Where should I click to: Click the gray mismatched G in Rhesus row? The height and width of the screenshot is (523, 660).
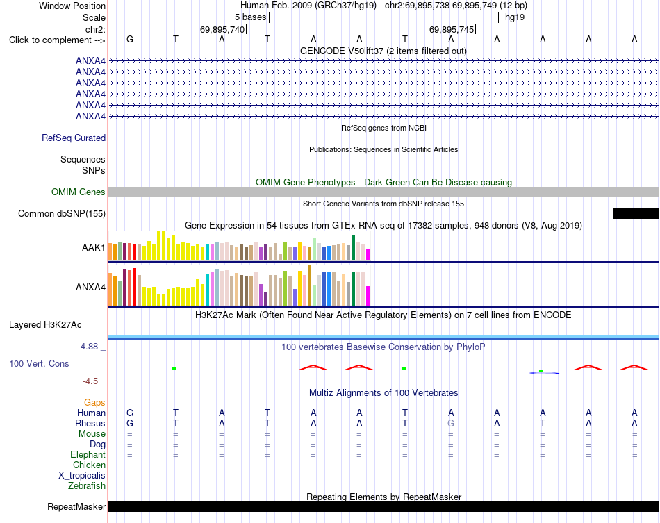click(x=451, y=423)
